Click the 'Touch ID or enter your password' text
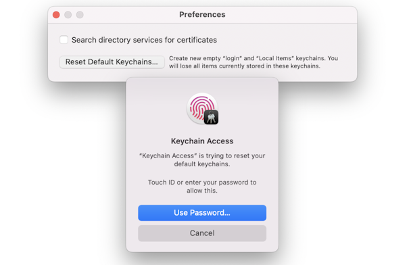The width and height of the screenshot is (411, 265). point(202,182)
